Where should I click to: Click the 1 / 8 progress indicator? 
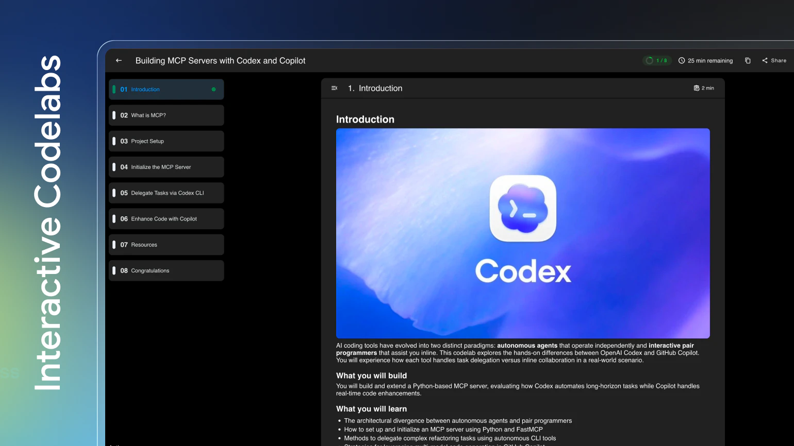pos(656,60)
